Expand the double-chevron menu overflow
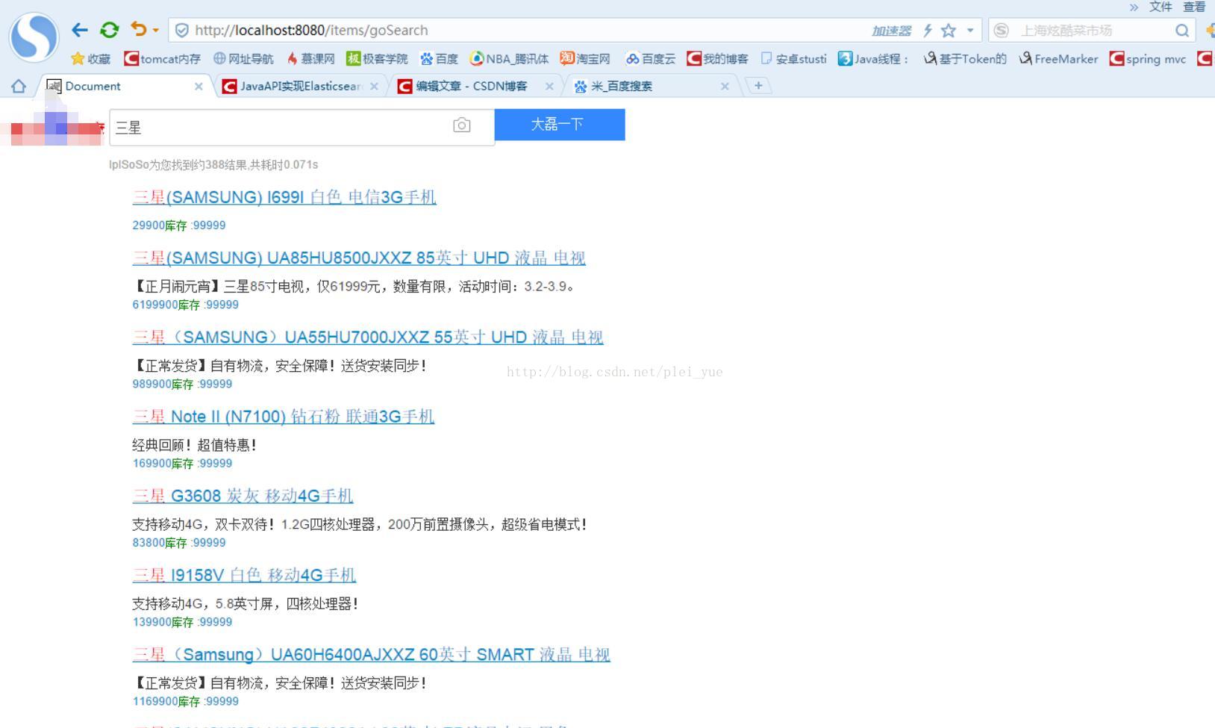Image resolution: width=1215 pixels, height=728 pixels. [x=1134, y=7]
